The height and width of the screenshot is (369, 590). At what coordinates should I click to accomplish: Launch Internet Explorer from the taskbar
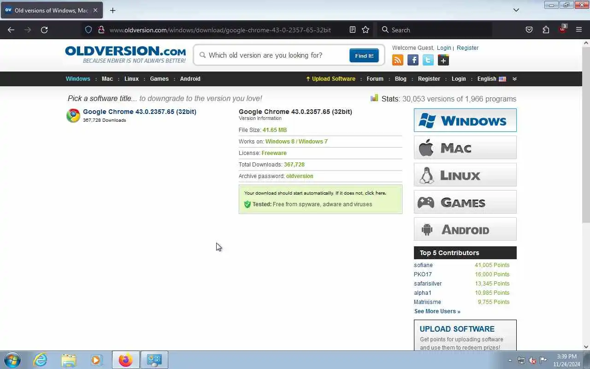click(x=41, y=360)
